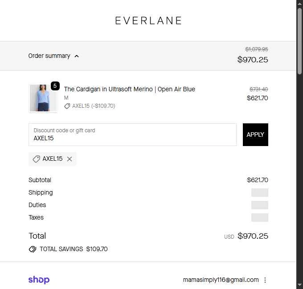Click the Cardigan in Ultrasoft Merino title
The image size is (303, 289).
tap(130, 89)
